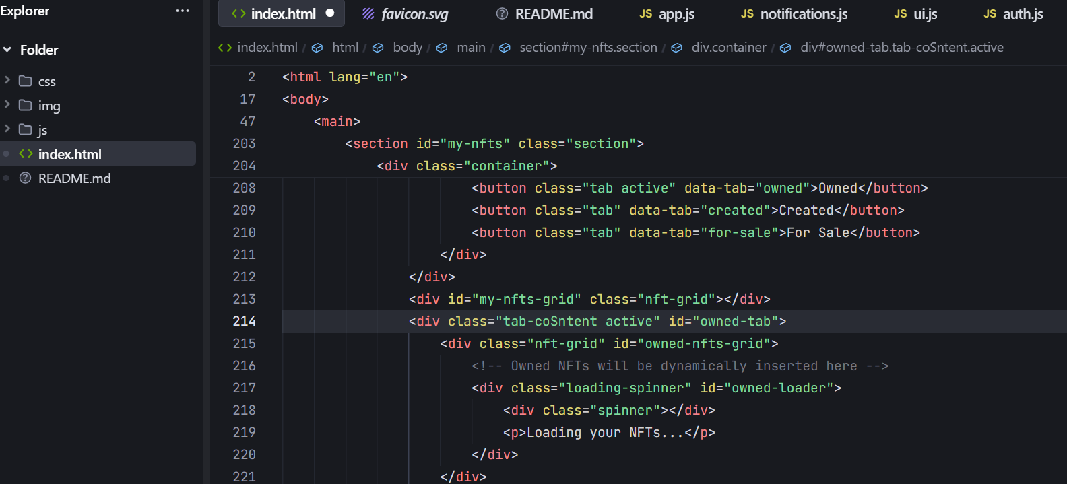Click the Explorer panel title
The image size is (1067, 484).
(25, 11)
